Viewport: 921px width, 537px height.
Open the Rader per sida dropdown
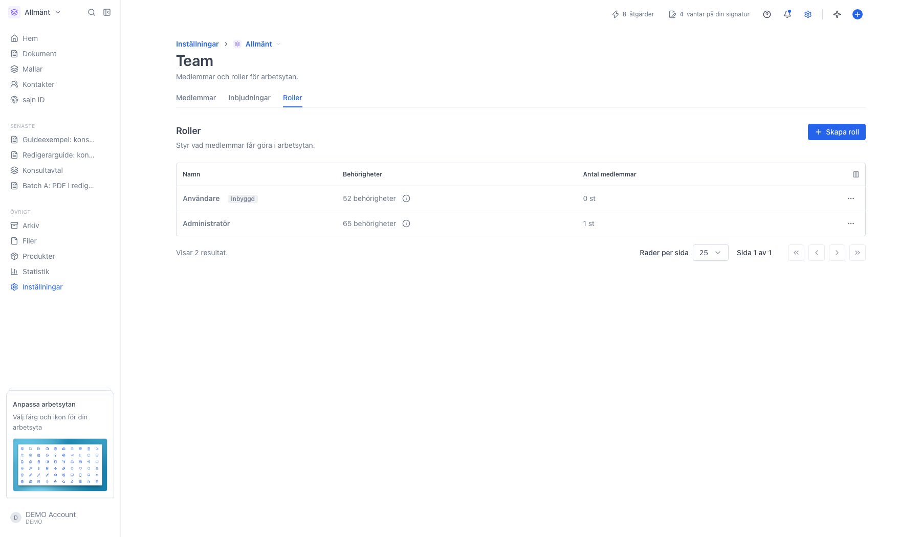coord(711,253)
